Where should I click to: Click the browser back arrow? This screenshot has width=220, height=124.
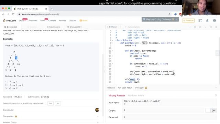pos(3,14)
